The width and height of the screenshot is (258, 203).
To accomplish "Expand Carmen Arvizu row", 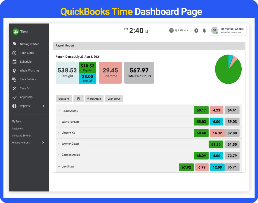I will click(59, 155).
